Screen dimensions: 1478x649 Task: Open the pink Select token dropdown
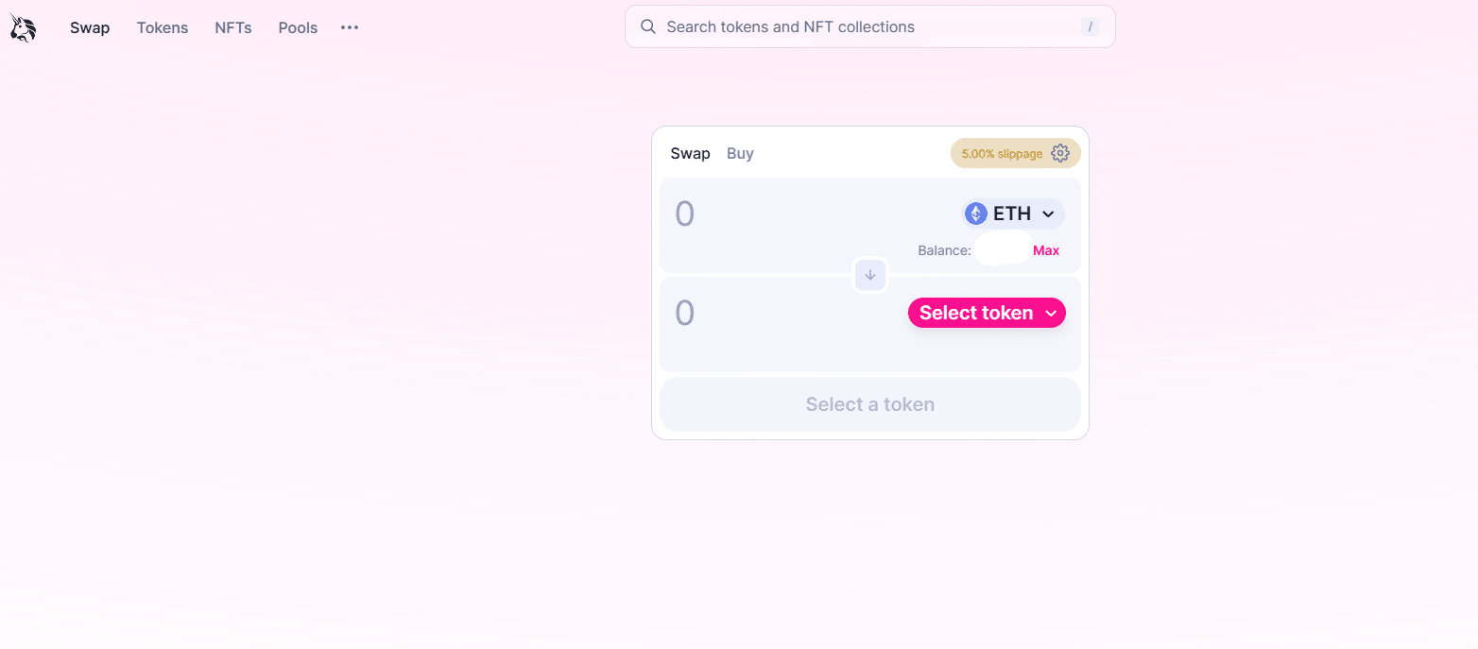point(987,313)
